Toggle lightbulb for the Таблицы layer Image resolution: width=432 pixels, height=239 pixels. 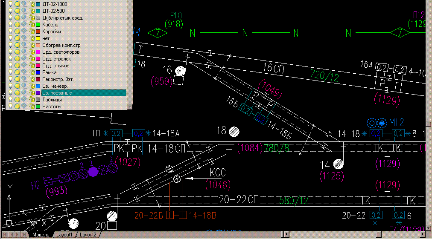(10, 100)
